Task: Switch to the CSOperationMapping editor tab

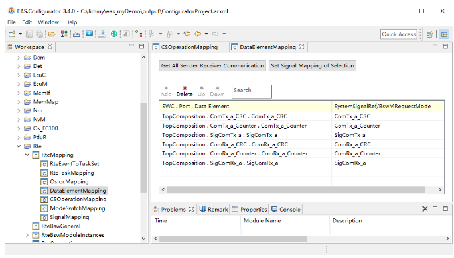Action: pos(189,47)
